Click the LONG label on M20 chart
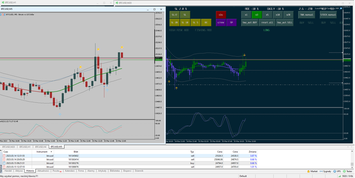The width and height of the screenshot is (355, 178). pos(267,30)
